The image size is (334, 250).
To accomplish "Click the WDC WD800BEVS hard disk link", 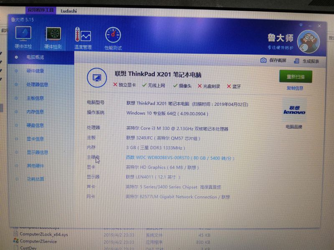I will tap(180, 158).
